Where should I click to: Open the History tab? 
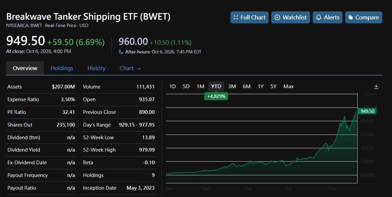[96, 68]
